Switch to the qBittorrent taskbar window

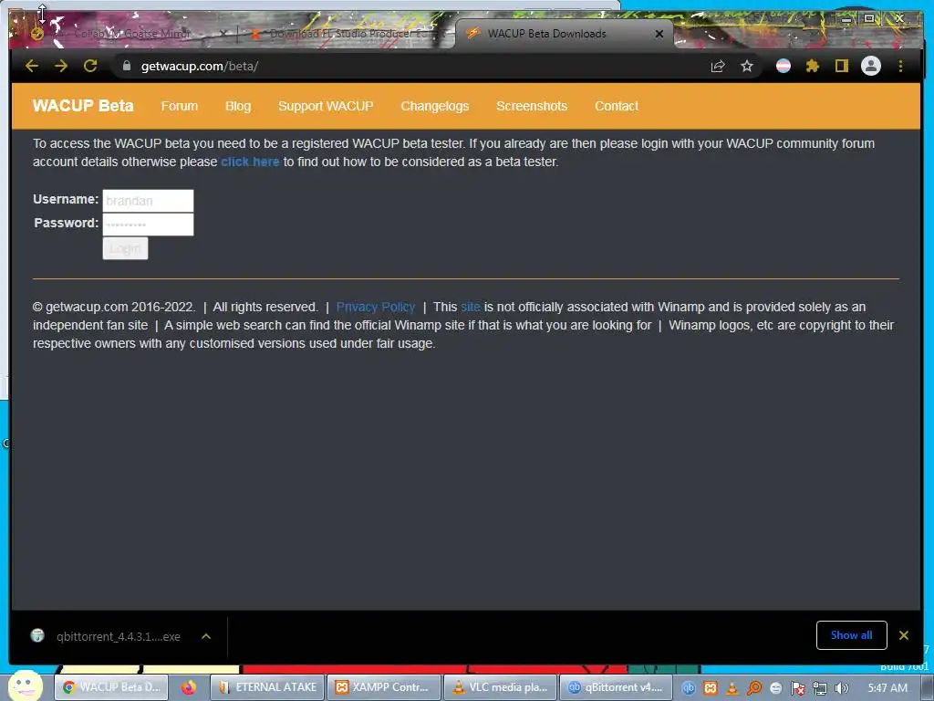click(x=617, y=687)
